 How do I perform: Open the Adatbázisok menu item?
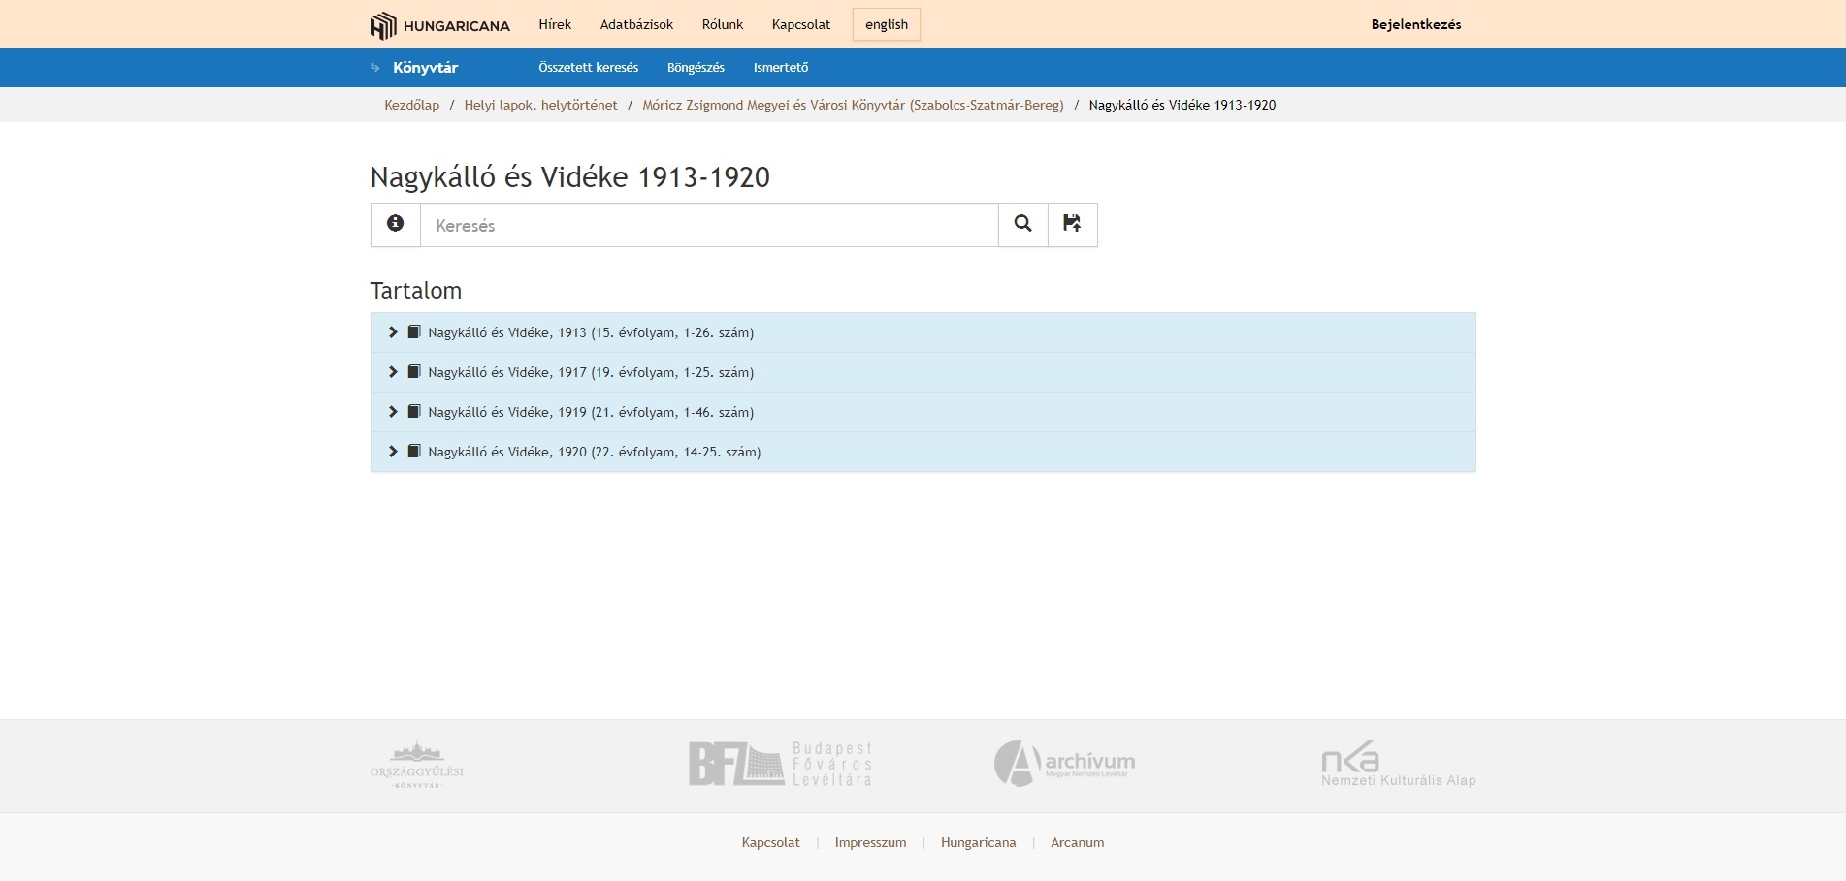636,25
